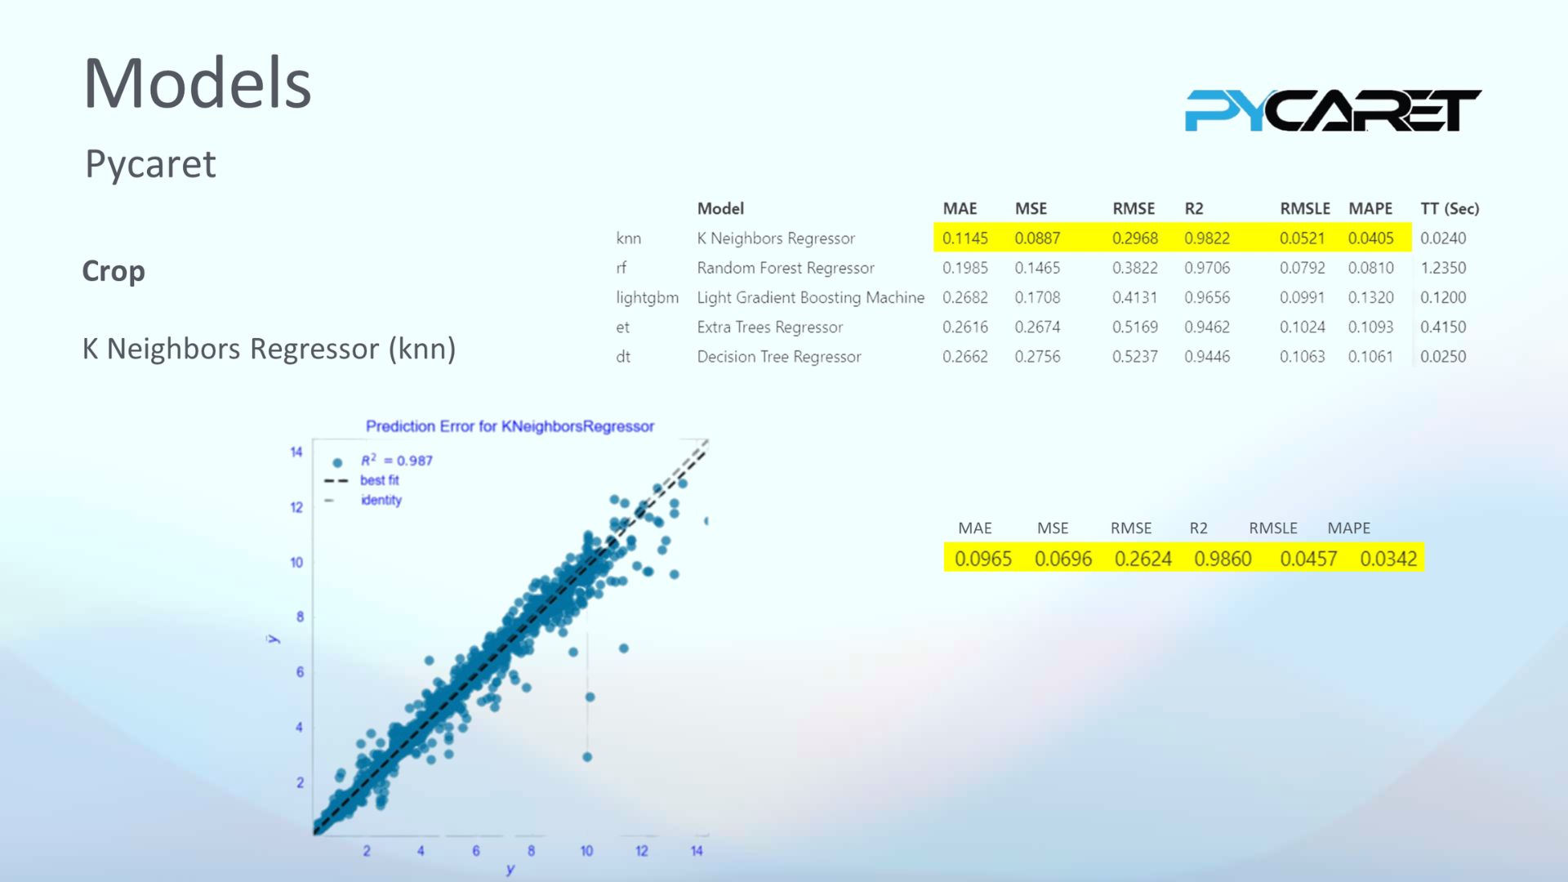Viewport: 1568px width, 882px height.
Task: Click K Neighbors Regressor (knn) label
Action: (269, 349)
